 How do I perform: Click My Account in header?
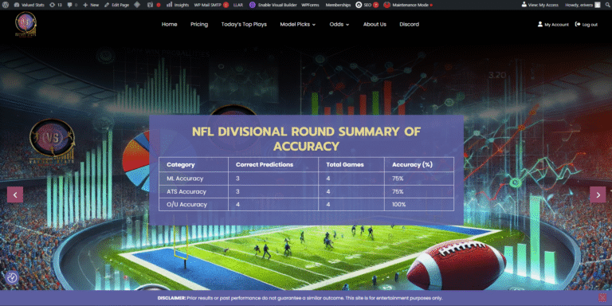click(553, 24)
